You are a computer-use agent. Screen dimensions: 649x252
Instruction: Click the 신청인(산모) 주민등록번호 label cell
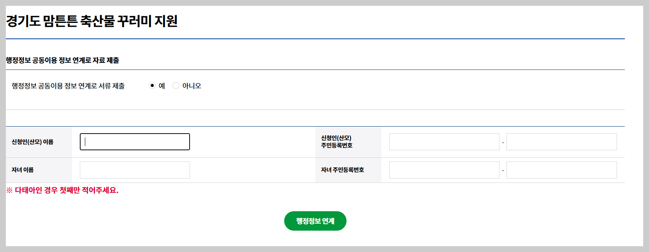[348, 141]
